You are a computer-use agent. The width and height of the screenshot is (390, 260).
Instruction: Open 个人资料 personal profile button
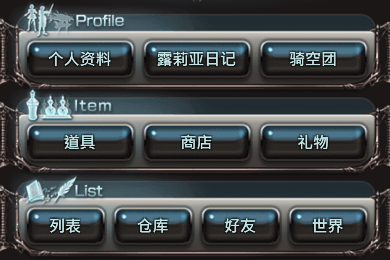[x=80, y=59]
